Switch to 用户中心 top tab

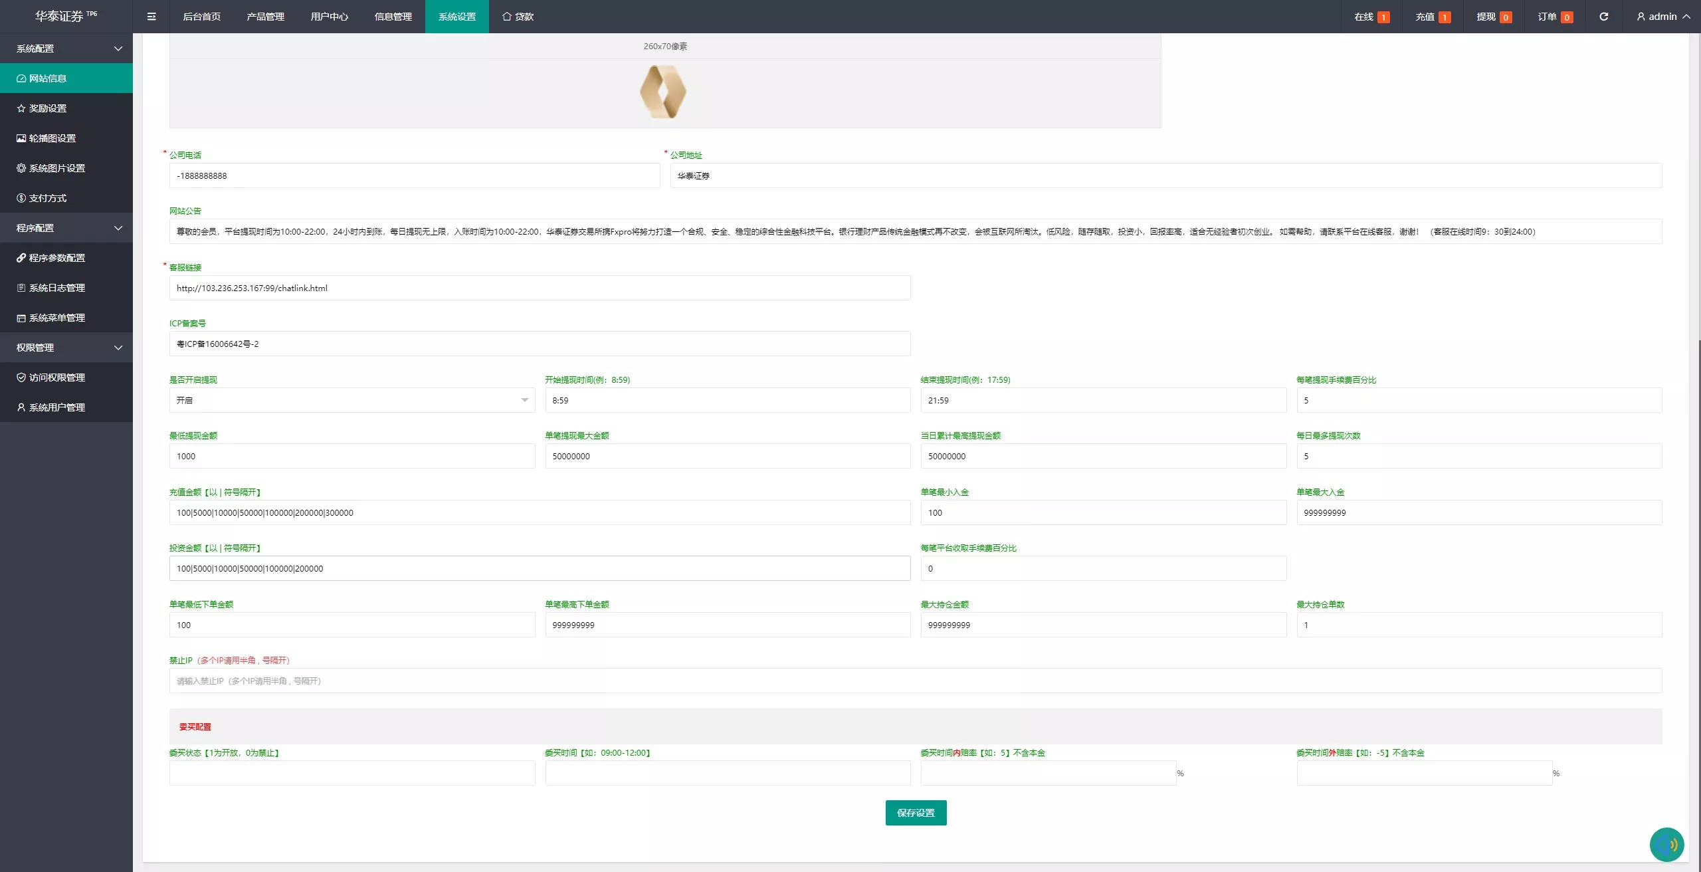coord(329,17)
